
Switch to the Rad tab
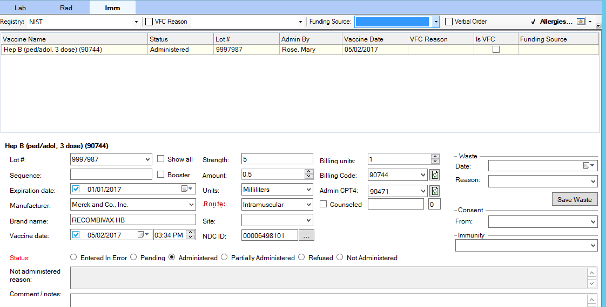(x=66, y=8)
